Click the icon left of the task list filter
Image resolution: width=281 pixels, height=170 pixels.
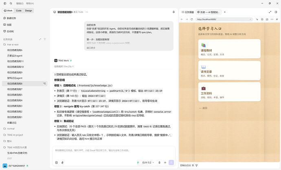[40, 39]
